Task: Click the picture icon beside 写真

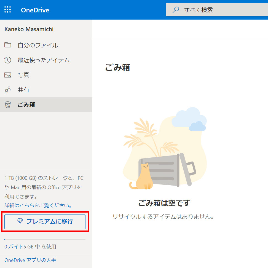Action: coord(8,75)
